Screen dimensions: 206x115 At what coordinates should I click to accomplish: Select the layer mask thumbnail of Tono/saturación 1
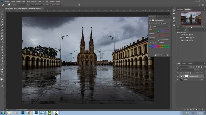pyautogui.click(x=186, y=76)
